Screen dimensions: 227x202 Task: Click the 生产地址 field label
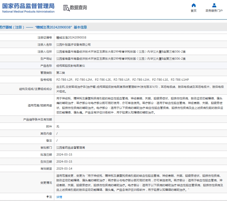(x=46, y=59)
